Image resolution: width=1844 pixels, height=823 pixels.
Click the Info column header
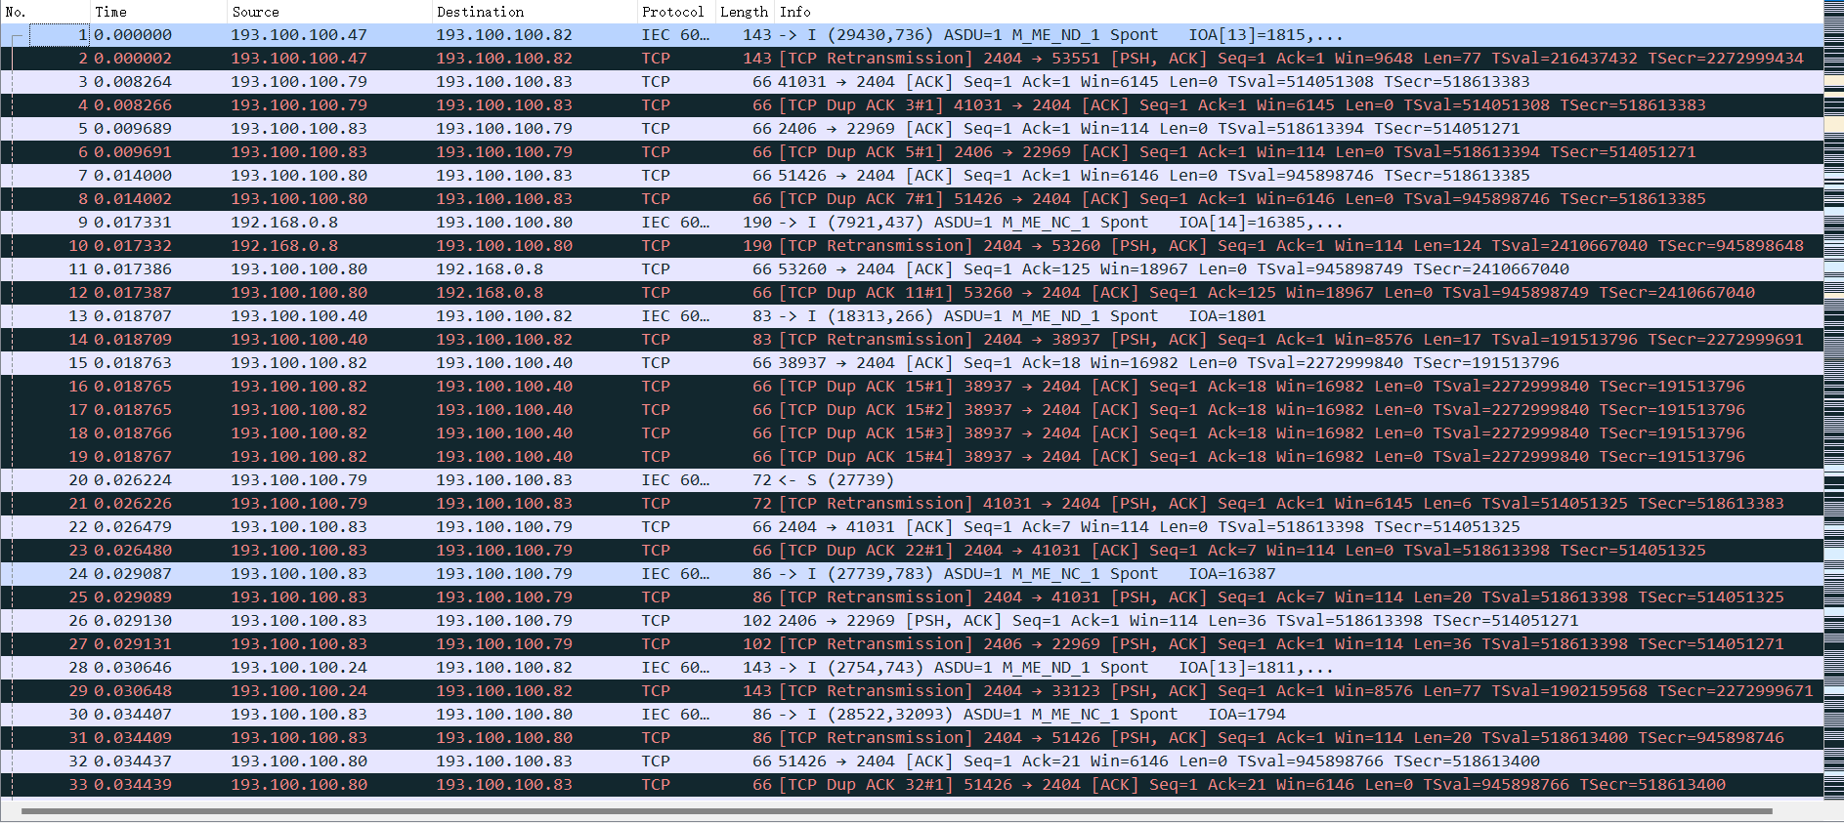1299,12
